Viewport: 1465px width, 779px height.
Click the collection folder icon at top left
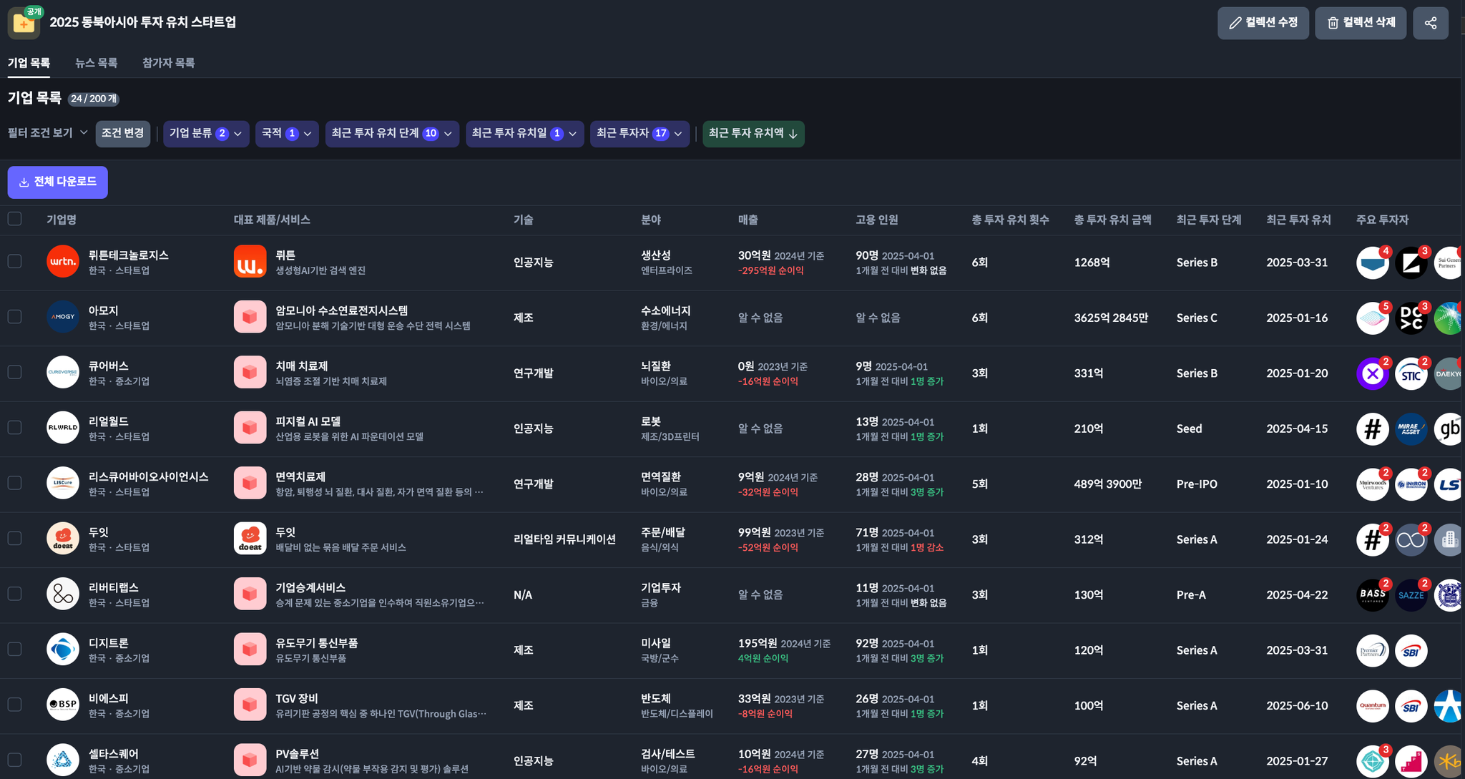24,23
